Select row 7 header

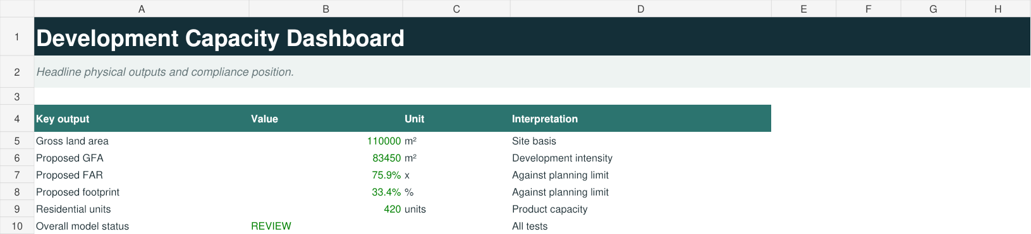pos(17,175)
